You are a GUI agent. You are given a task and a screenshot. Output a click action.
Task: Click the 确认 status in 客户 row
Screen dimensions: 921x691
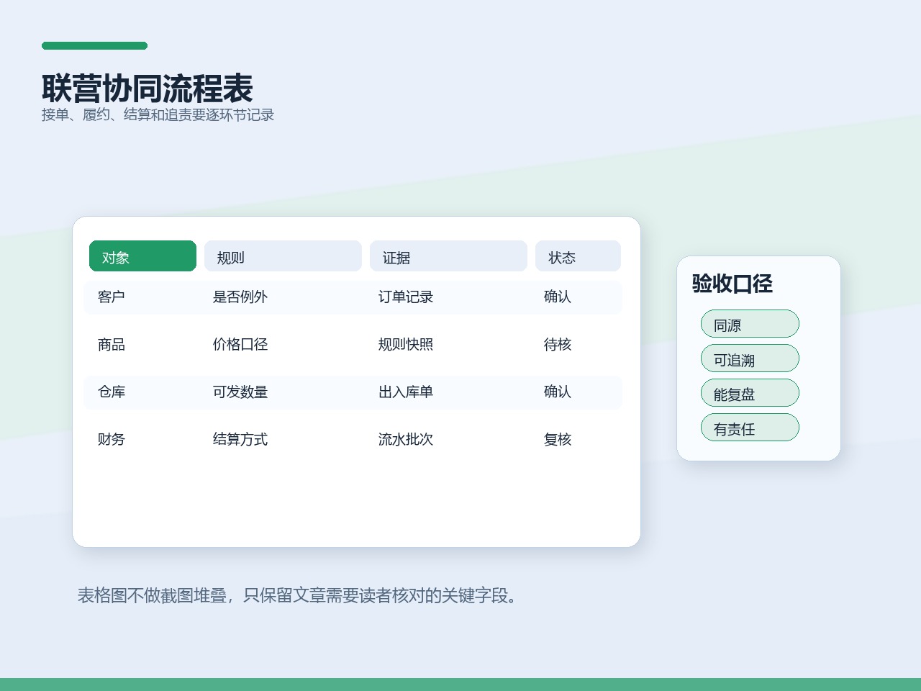coord(558,297)
